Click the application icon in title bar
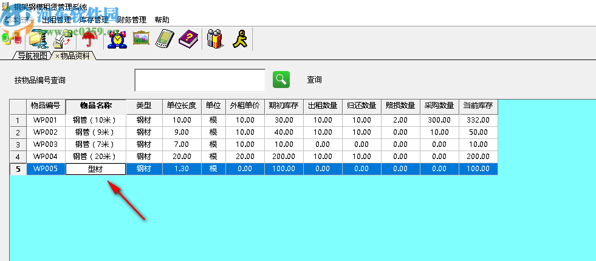Image resolution: width=596 pixels, height=261 pixels. (x=6, y=7)
